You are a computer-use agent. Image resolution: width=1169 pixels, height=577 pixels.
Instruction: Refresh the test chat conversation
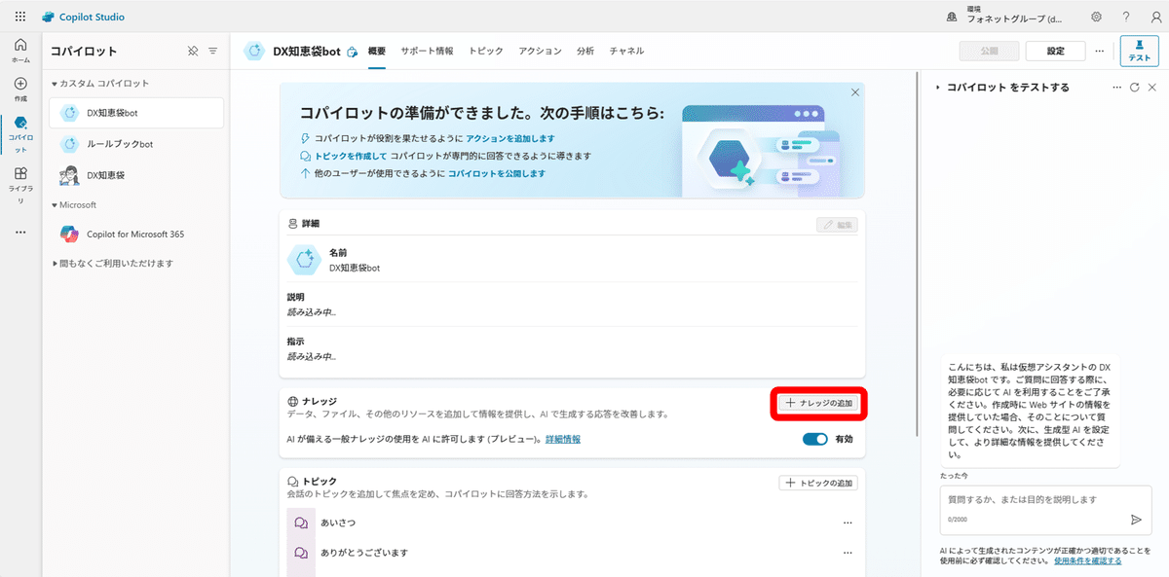point(1135,88)
